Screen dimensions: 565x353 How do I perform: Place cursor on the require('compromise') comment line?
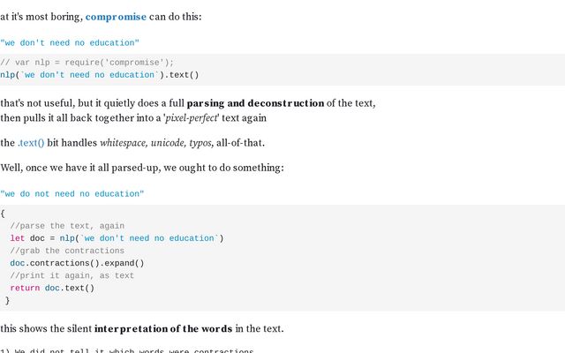click(87, 63)
